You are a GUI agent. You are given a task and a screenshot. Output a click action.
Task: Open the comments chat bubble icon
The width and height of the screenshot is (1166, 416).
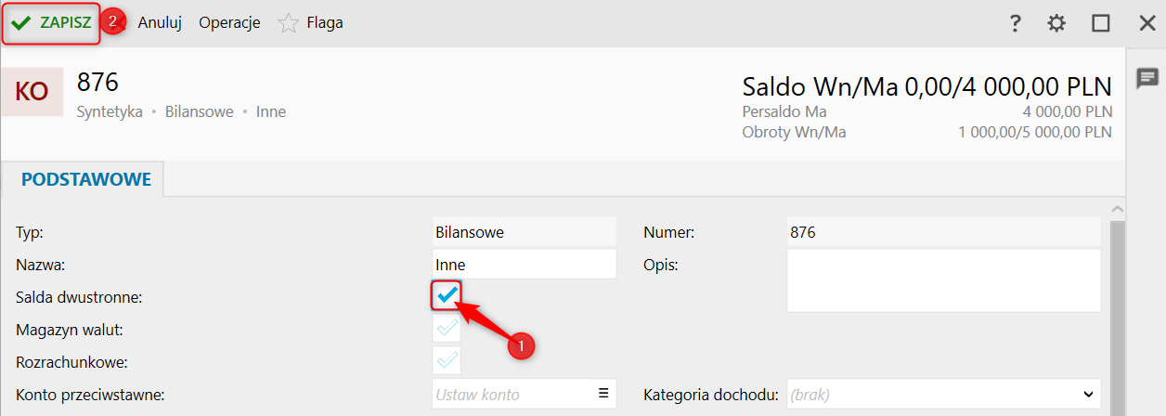[1147, 79]
